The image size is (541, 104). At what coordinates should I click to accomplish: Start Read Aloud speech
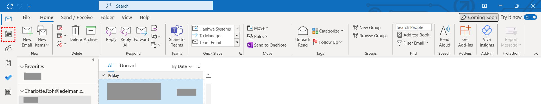(x=444, y=36)
